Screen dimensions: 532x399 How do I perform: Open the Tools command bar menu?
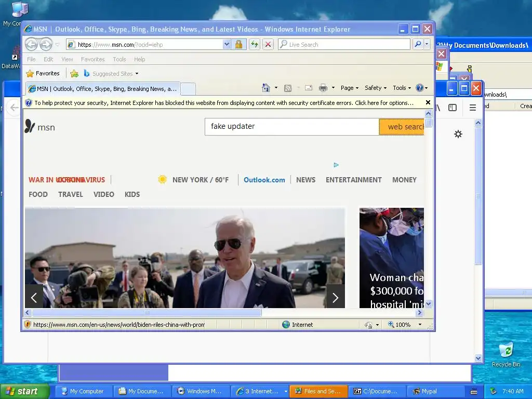[x=402, y=88]
